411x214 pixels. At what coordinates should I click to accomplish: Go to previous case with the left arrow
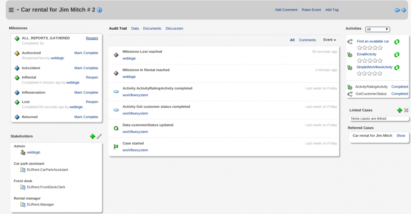(x=397, y=10)
